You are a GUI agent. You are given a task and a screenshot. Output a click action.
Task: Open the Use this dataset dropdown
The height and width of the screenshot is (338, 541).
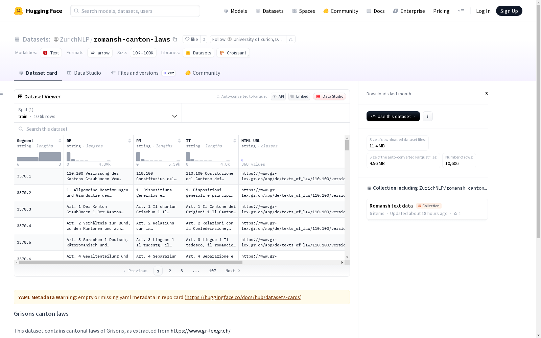pos(393,116)
